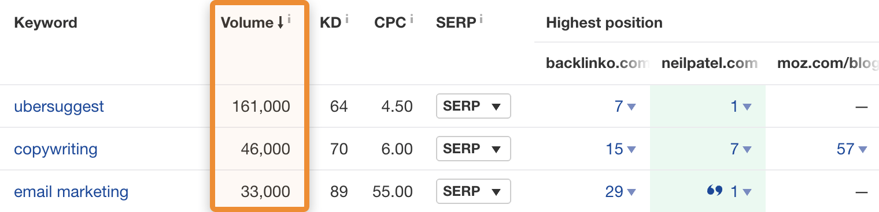Open the copywriting keyword link
This screenshot has height=212, width=879.
56,149
